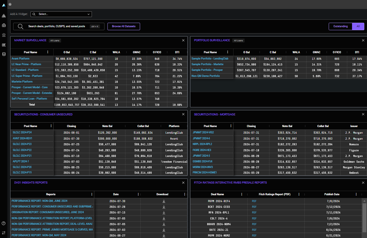Open the portfolio briefcase sidebar icon
The width and height of the screenshot is (367, 238).
click(4, 25)
